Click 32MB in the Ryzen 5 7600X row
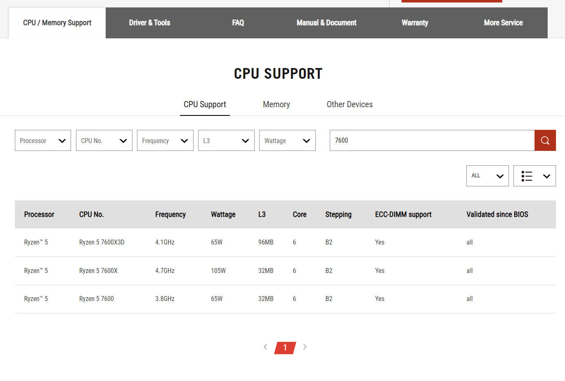This screenshot has height=381, width=565. [266, 271]
